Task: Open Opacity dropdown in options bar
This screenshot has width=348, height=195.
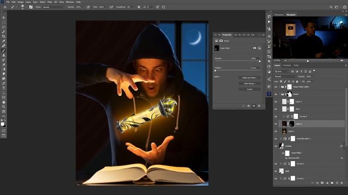Action: tap(83, 7)
